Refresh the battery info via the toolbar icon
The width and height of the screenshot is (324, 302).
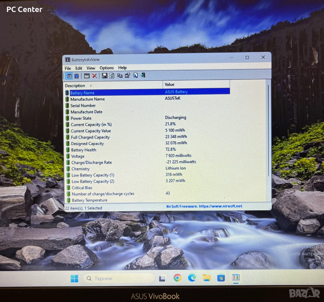point(112,76)
